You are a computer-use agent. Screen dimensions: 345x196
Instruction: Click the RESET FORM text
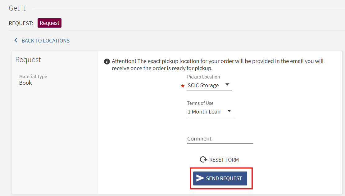click(x=224, y=160)
